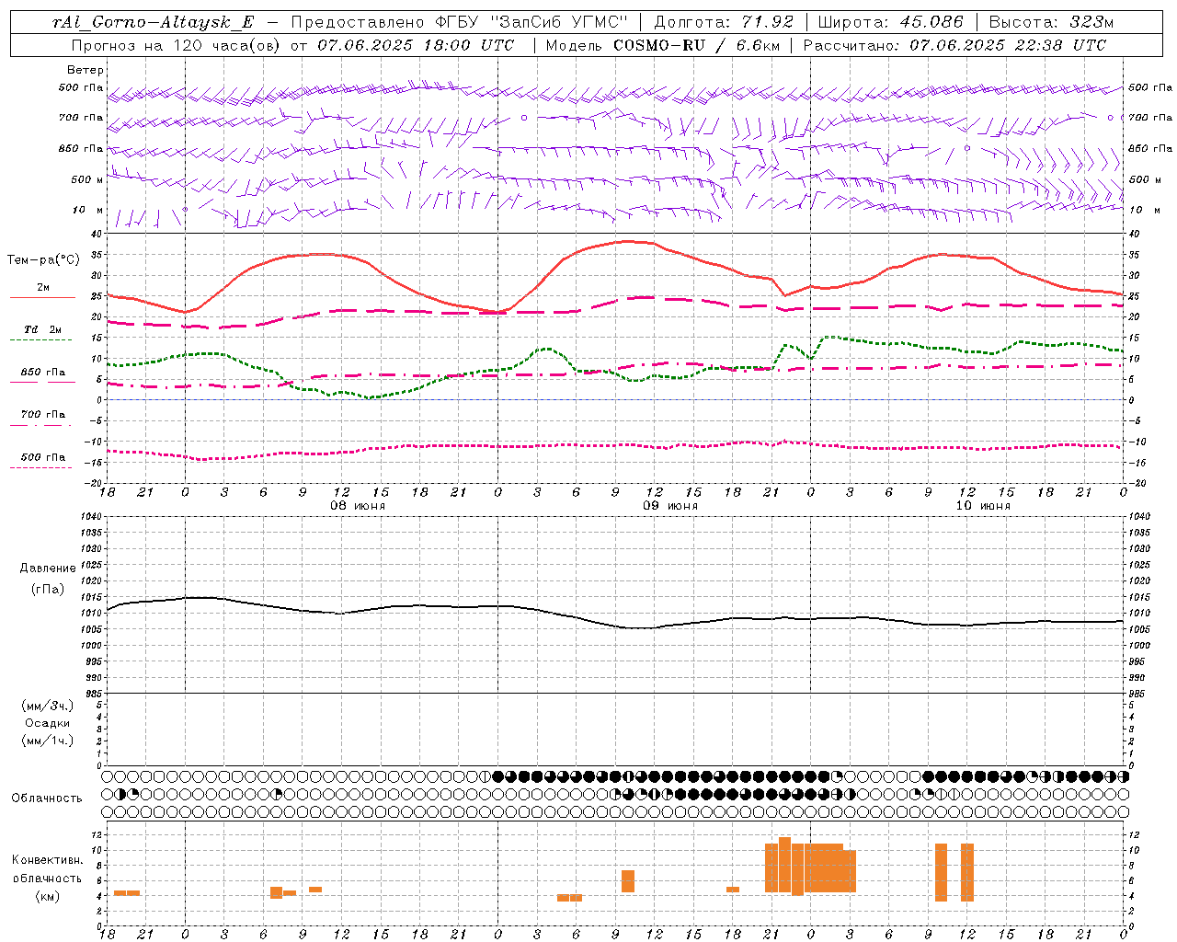
Task: Click the 850 гПа entry in the temperature legend
Action: (43, 373)
